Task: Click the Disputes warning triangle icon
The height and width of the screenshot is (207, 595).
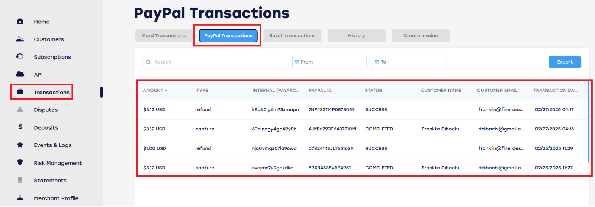Action: [20, 110]
